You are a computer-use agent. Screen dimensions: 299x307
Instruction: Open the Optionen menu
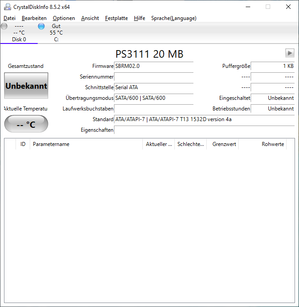[x=64, y=18]
